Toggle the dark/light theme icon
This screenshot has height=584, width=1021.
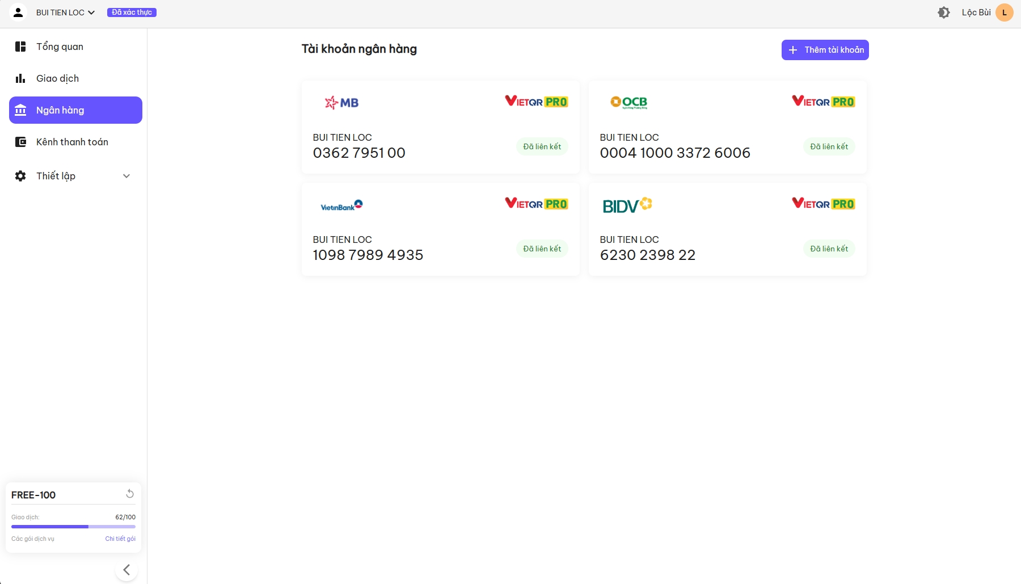(x=944, y=12)
